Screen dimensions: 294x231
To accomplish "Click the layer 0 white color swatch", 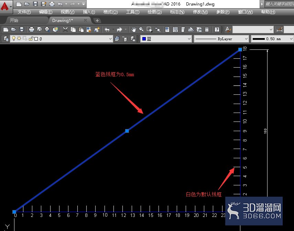I will [36, 39].
